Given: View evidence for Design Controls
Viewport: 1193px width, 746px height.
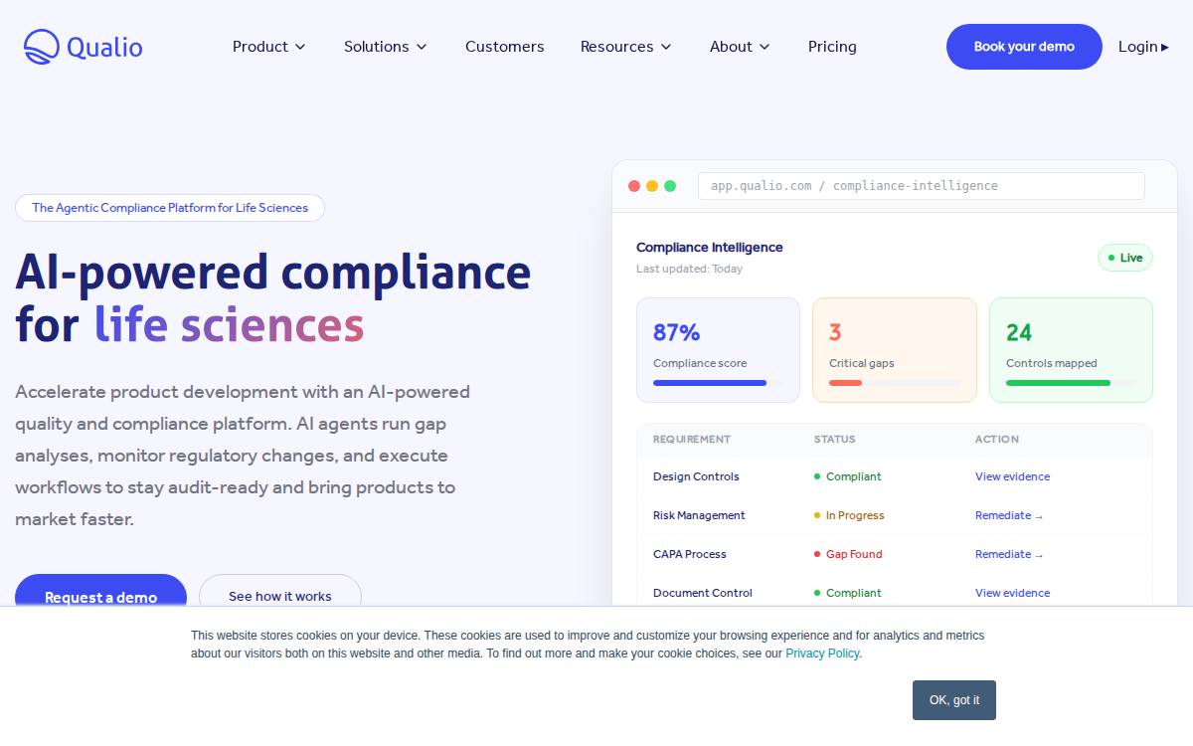Looking at the screenshot, I should [1012, 476].
